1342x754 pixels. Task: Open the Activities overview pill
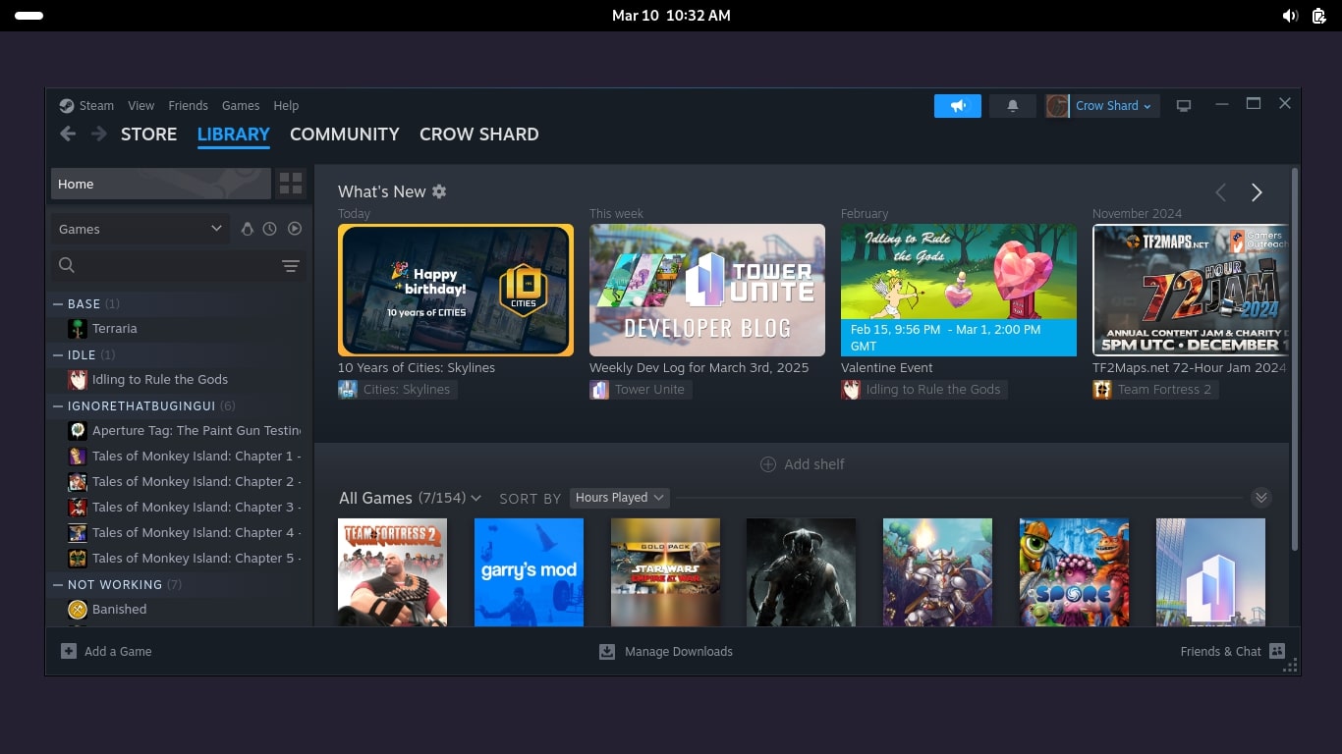pos(28,16)
